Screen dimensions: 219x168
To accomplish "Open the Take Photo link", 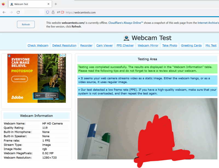I will (x=170, y=45).
